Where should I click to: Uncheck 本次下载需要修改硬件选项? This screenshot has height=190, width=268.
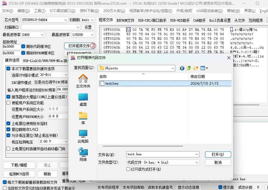pyautogui.click(x=8, y=69)
